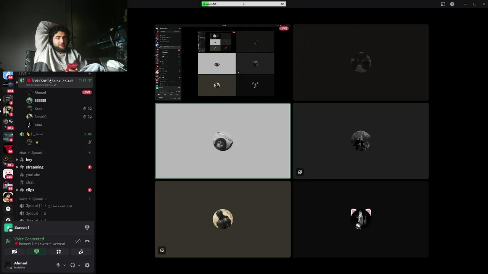
Task: Open server with 3K+ badge
Action: (x=8, y=124)
